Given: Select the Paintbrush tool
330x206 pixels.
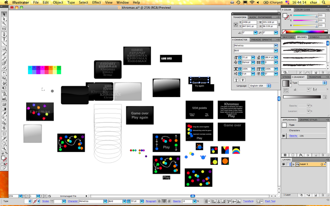Looking at the screenshot, I should [4, 54].
